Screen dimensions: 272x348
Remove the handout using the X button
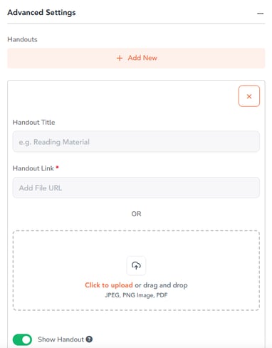[x=249, y=96]
